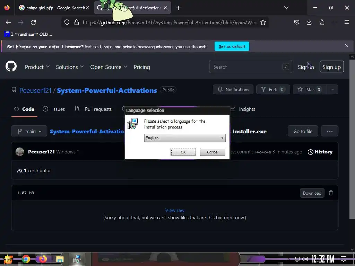
Task: Open the Firefox hamburger menu
Action: click(346, 22)
